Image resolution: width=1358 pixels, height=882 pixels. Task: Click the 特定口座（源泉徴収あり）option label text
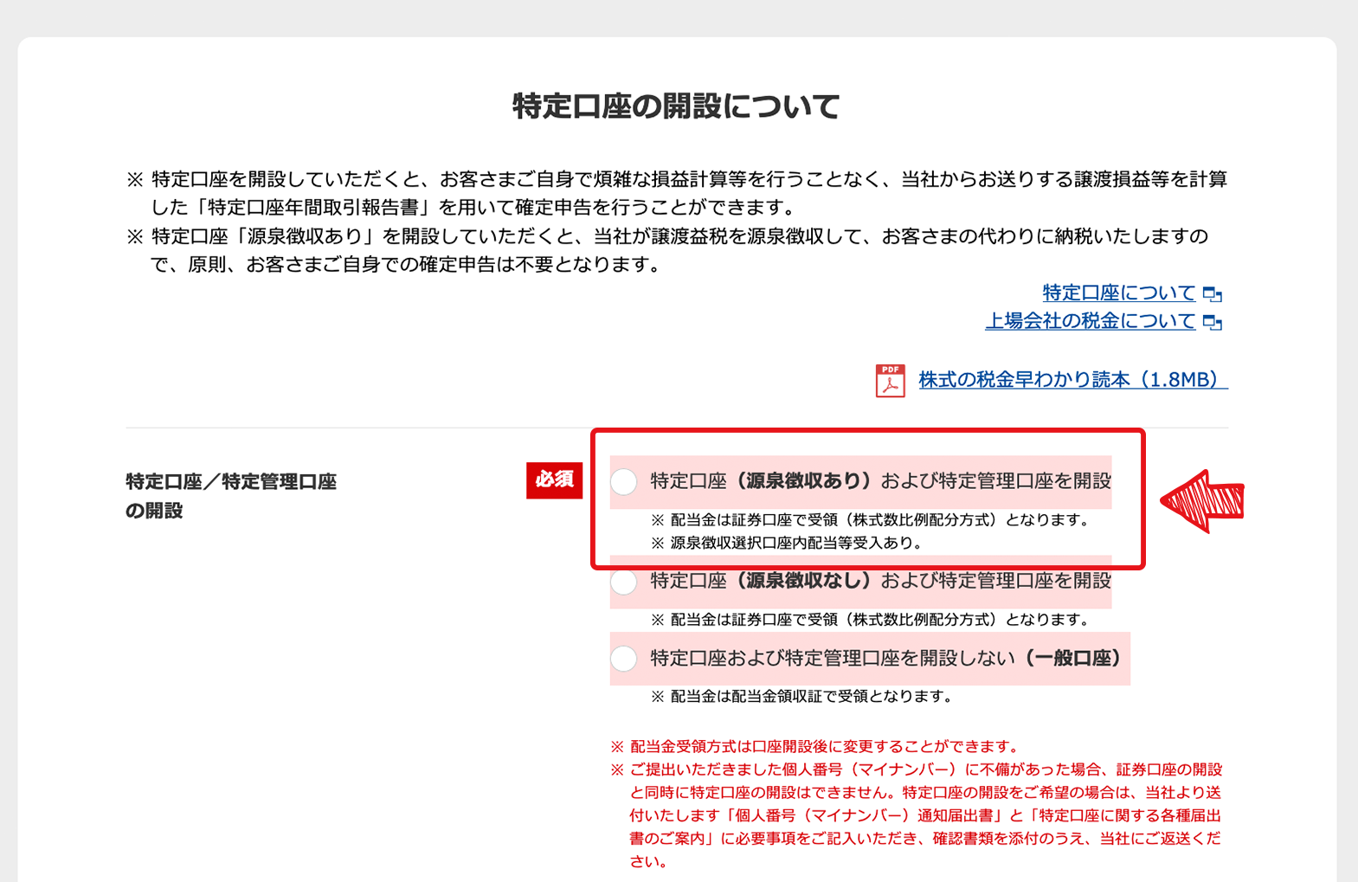tap(880, 481)
